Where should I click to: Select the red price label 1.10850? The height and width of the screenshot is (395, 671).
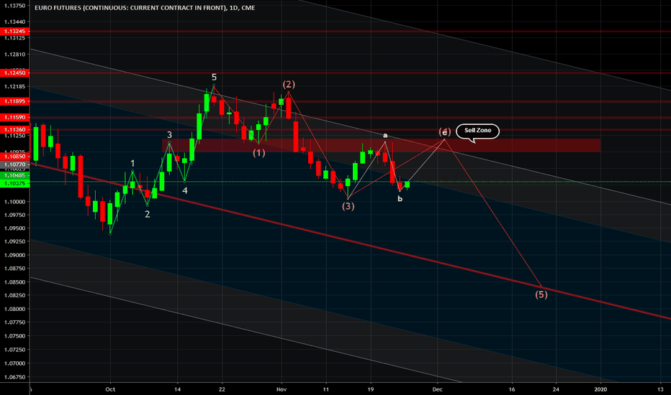15,157
